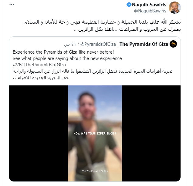Click the right black area of video

coord(151,133)
